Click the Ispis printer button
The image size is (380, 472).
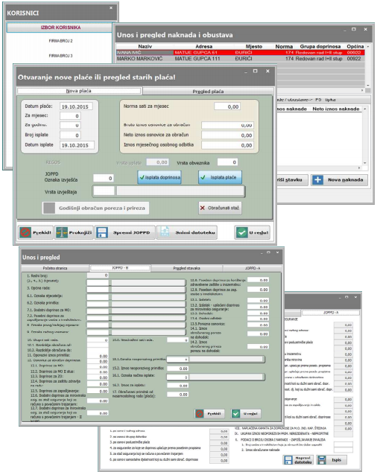[332, 459]
